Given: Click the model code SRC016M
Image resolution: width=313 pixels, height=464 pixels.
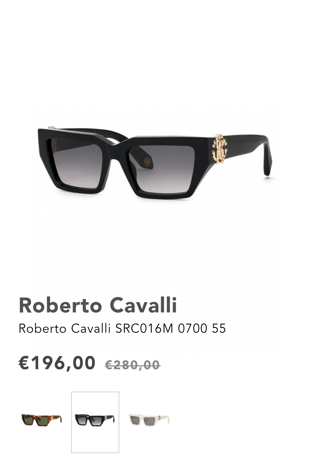Looking at the screenshot, I should point(144,328).
